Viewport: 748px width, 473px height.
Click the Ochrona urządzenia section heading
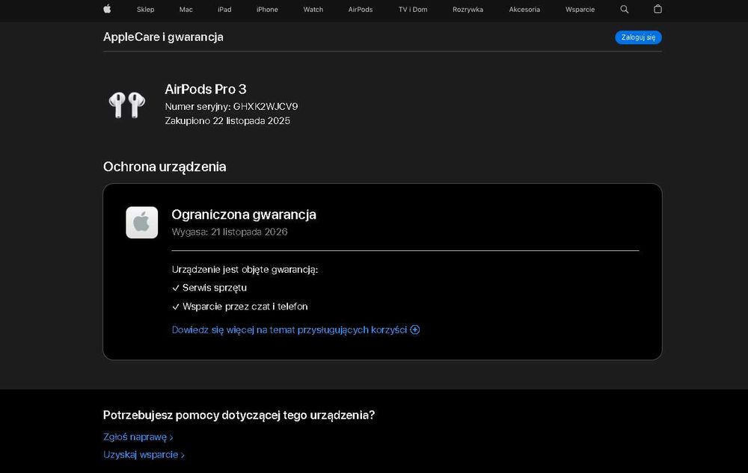(165, 167)
